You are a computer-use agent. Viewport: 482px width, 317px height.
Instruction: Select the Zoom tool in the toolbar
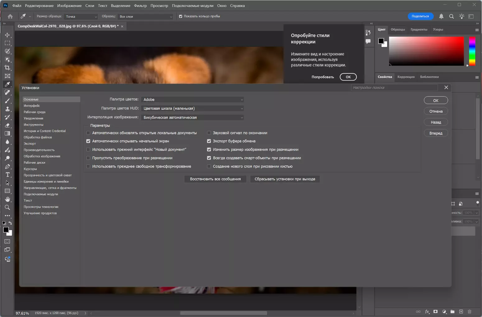pos(7,208)
